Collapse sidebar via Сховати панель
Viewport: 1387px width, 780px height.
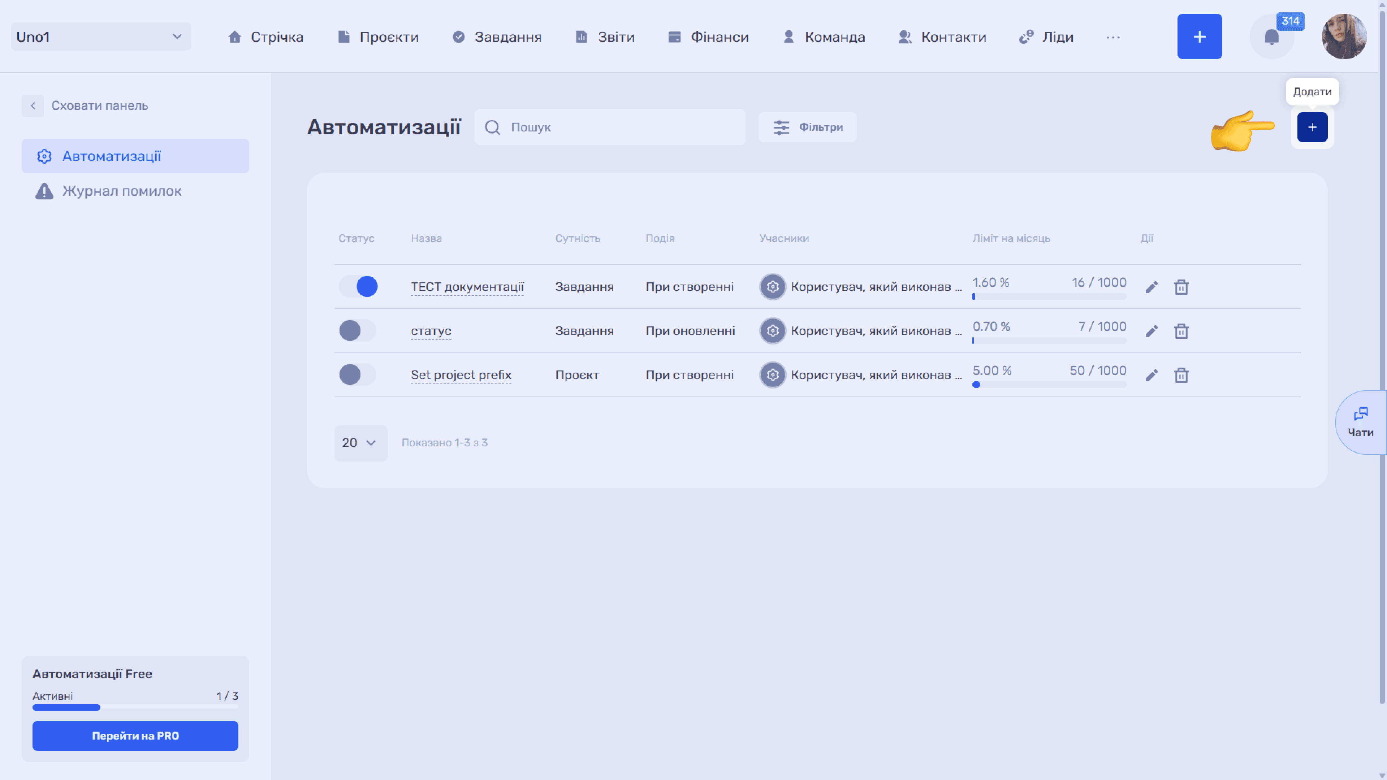85,105
